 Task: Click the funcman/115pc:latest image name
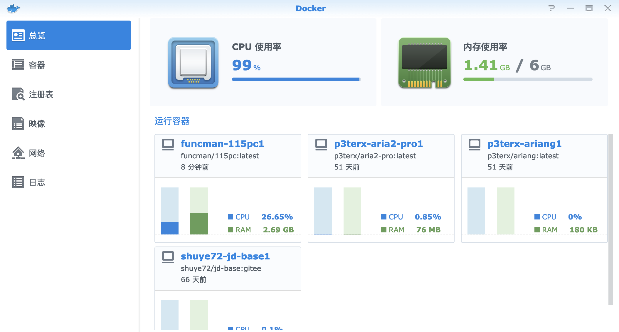pos(220,156)
